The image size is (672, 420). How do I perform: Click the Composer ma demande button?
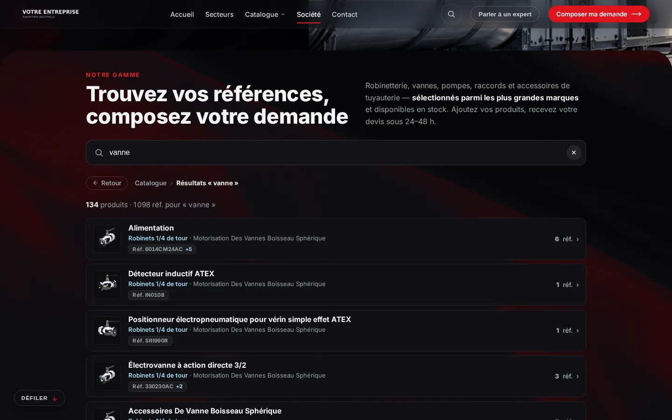(x=599, y=14)
